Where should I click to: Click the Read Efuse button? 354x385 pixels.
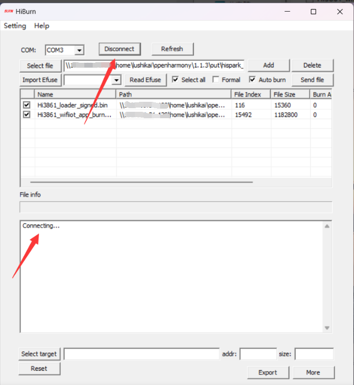[146, 80]
